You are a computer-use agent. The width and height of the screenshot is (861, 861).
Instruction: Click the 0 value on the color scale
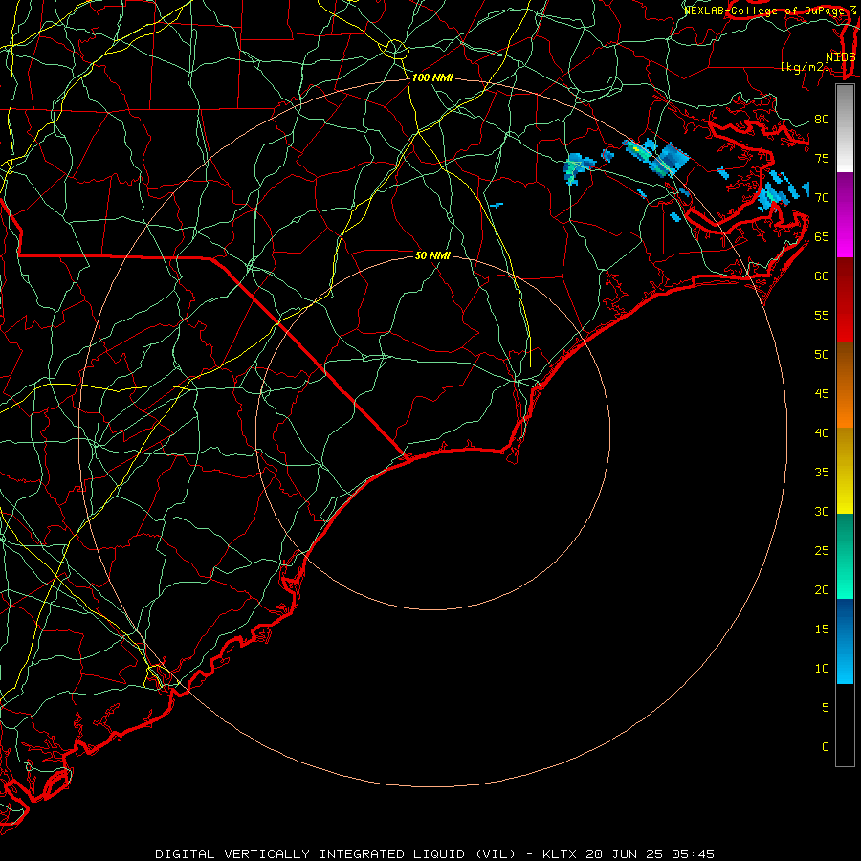(x=826, y=747)
